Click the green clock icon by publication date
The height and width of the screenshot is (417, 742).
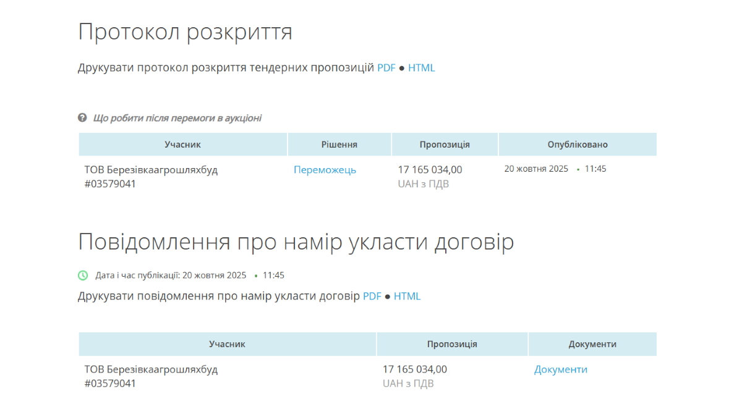(x=83, y=276)
